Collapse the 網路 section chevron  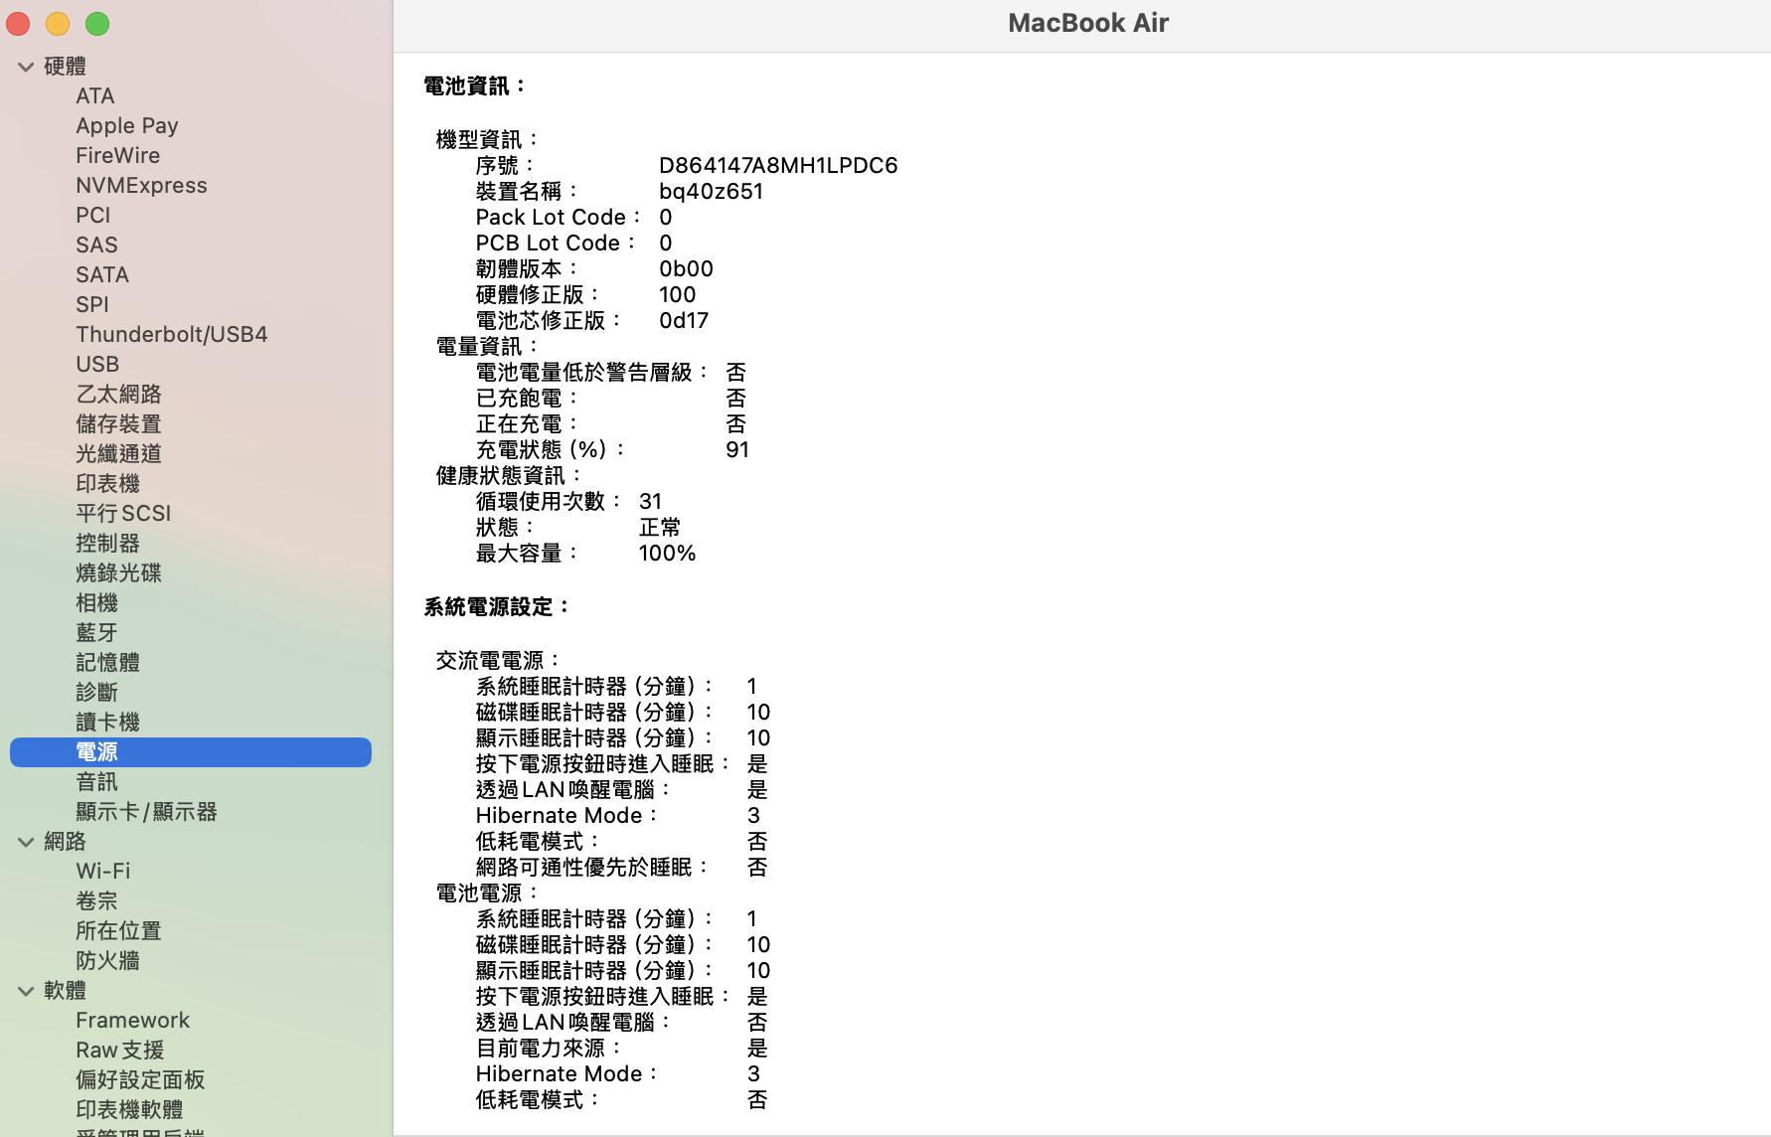pos(26,842)
